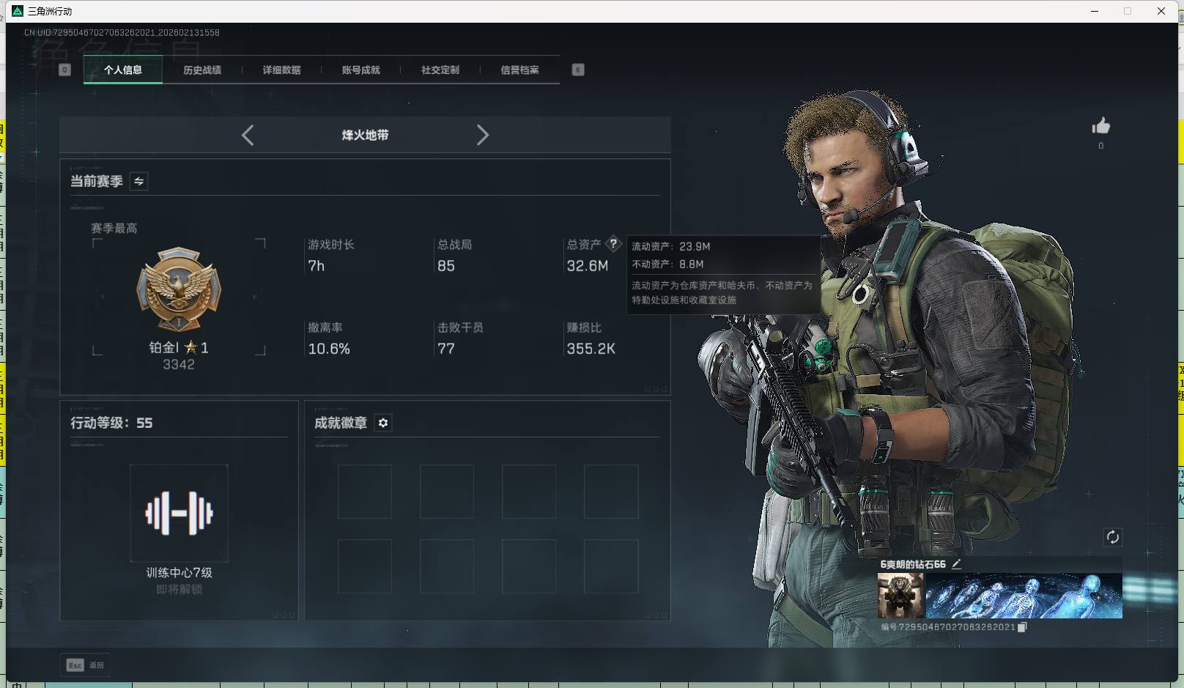Screen dimensions: 1184x688
Task: Click the 行动等级: 55 heading
Action: (x=111, y=423)
